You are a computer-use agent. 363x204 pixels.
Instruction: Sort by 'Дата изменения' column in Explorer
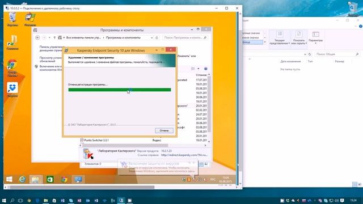290,62
